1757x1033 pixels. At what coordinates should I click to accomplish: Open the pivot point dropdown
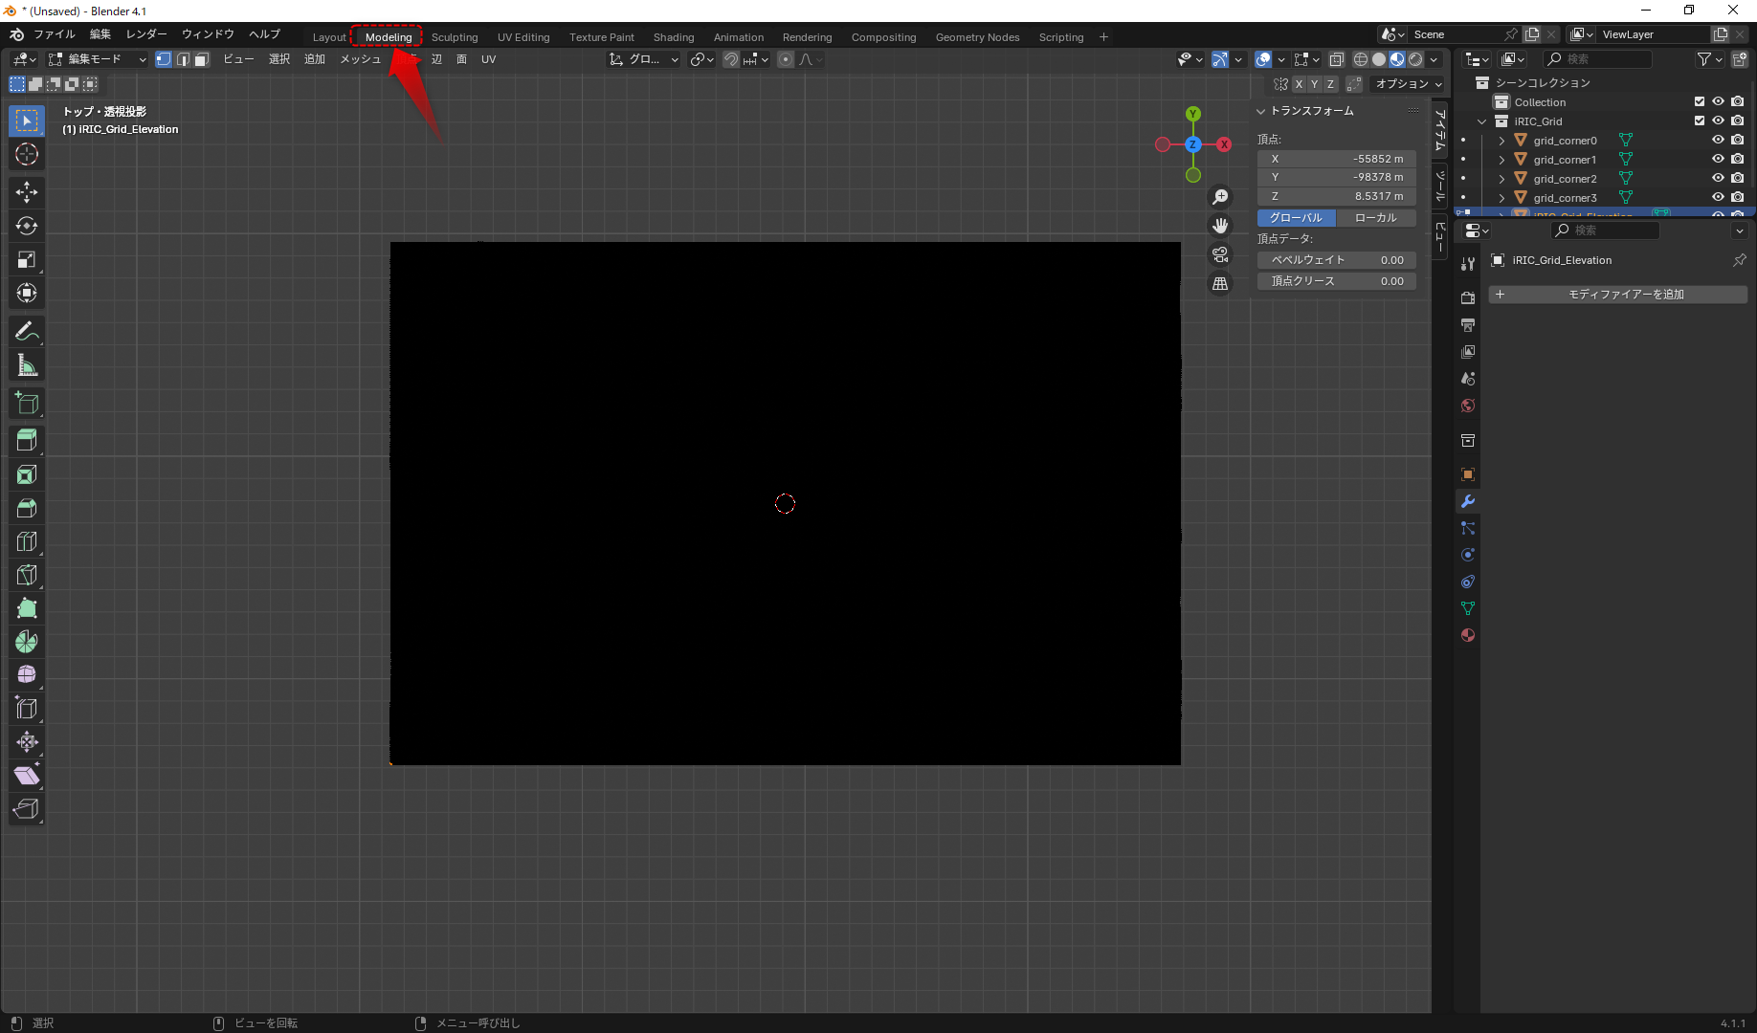point(702,59)
